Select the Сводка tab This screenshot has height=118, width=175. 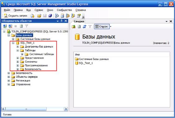[79, 21]
